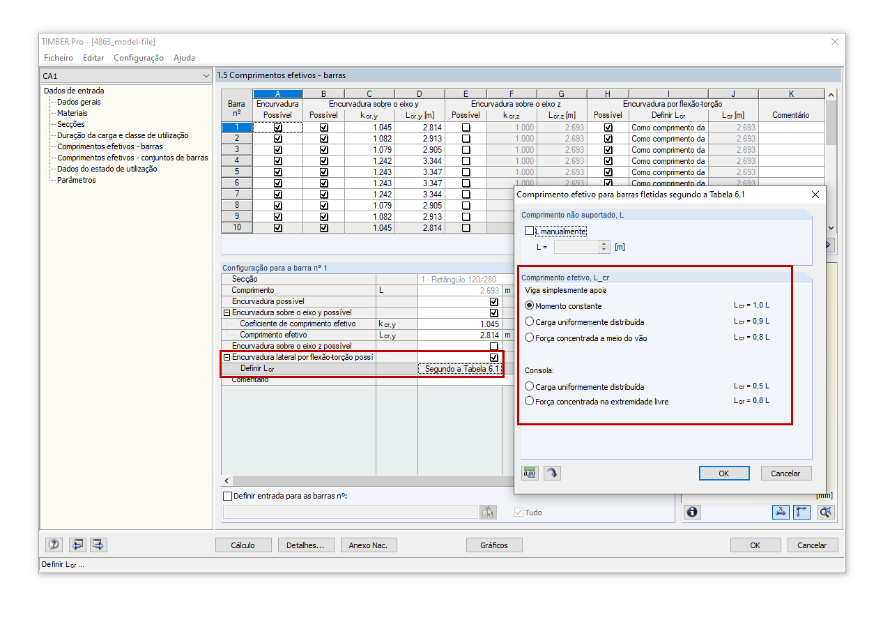Click the info icon below the section graphic

692,512
